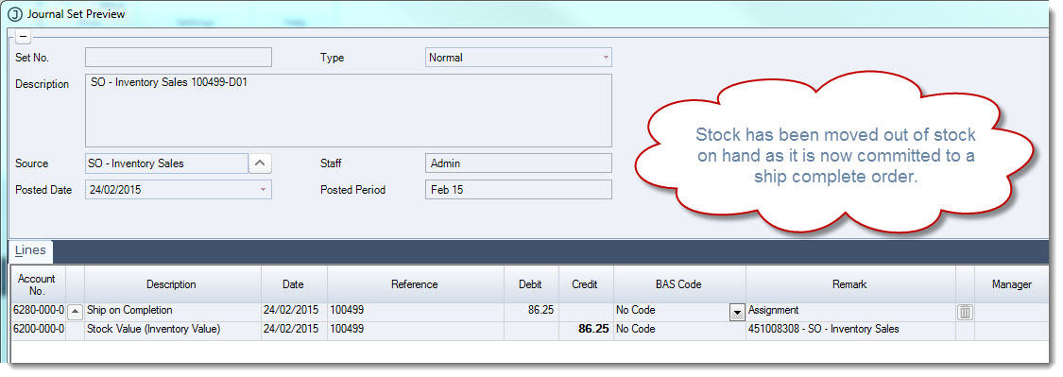
Task: Click the Assignment remark cell
Action: tap(850, 311)
